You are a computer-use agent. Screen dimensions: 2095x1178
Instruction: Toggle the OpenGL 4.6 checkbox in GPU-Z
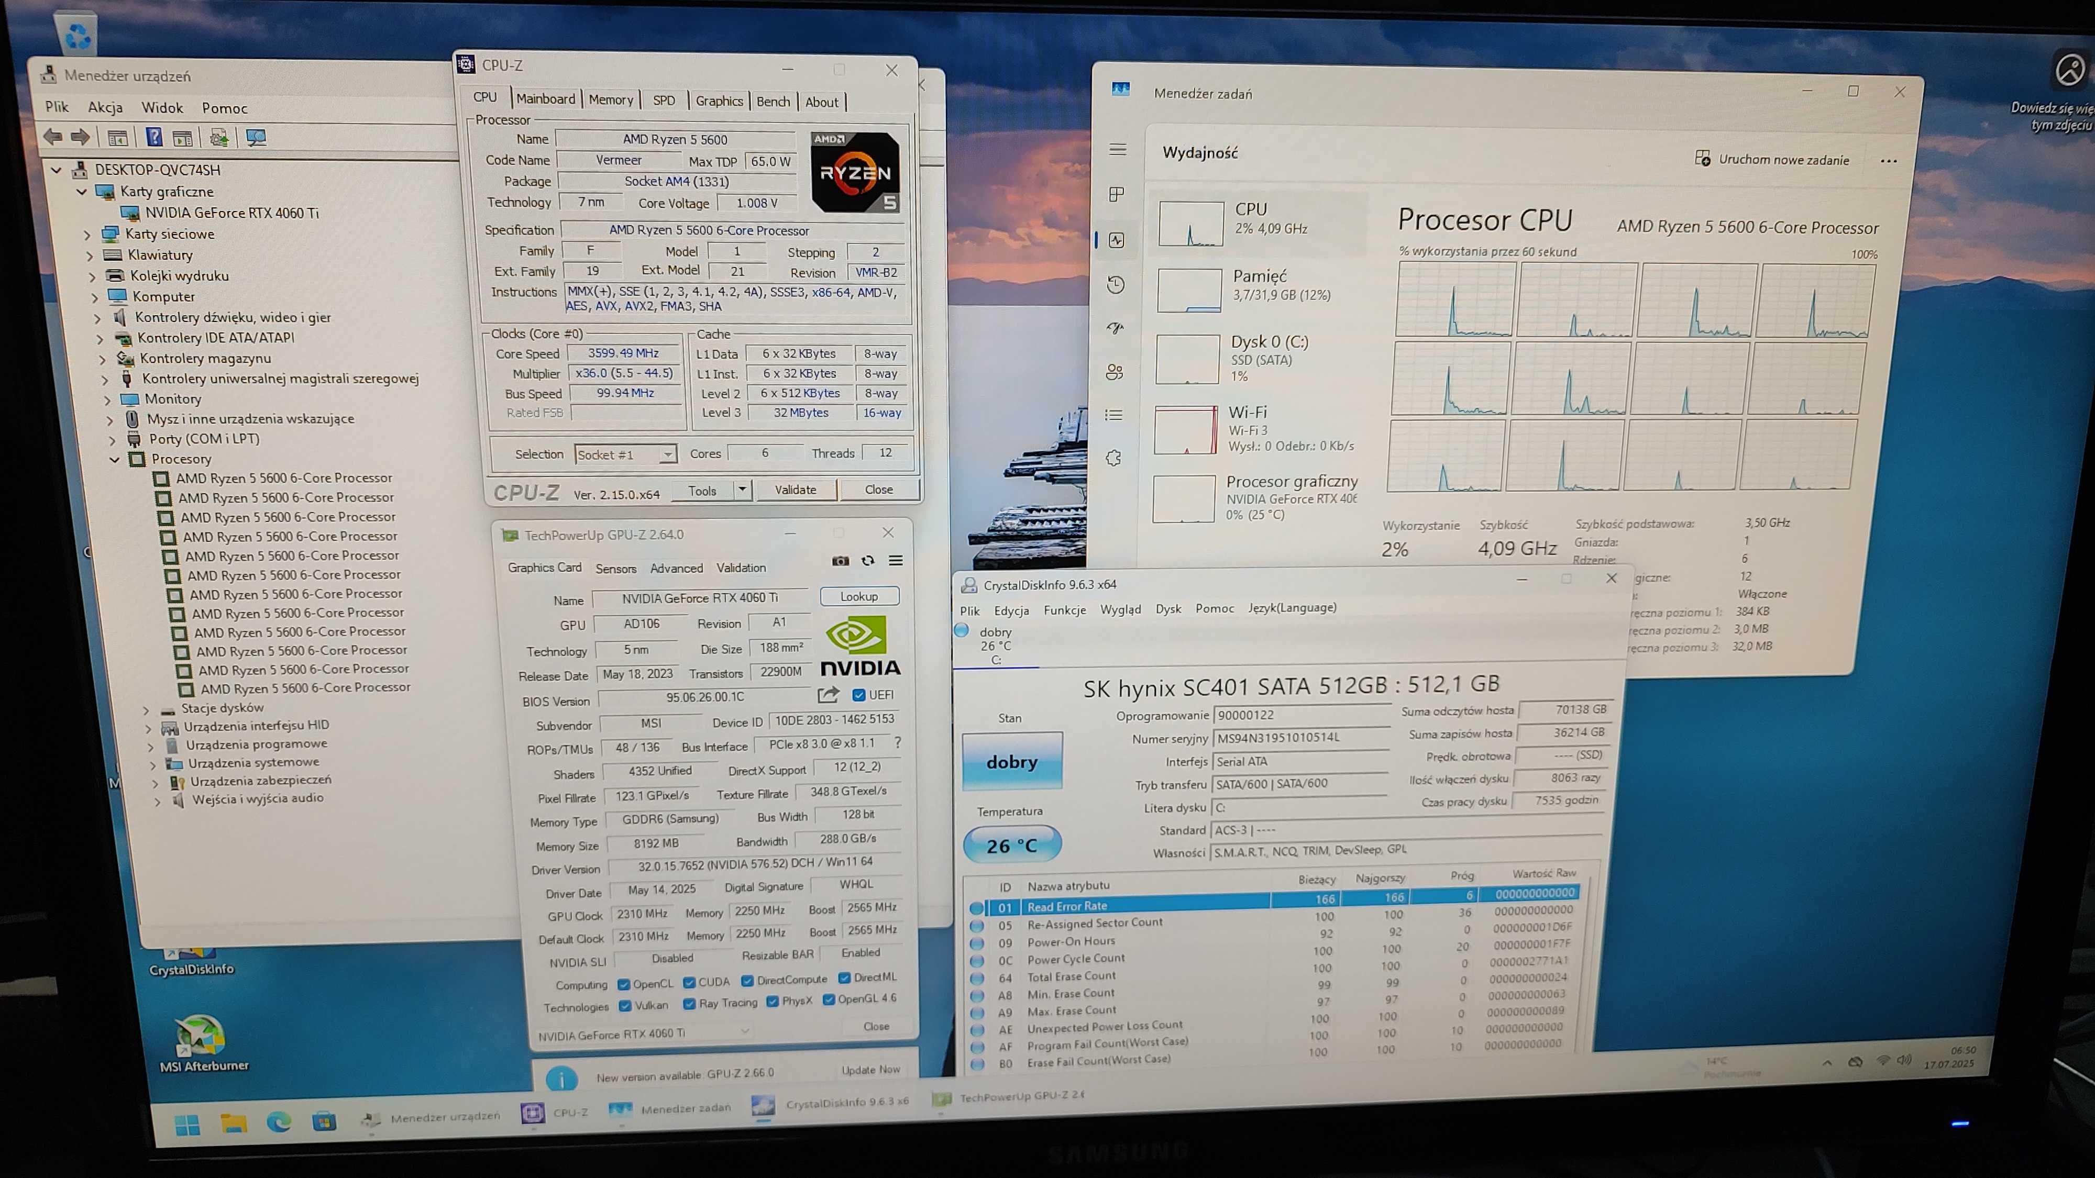[829, 999]
